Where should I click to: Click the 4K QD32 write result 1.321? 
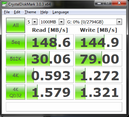point(99,92)
